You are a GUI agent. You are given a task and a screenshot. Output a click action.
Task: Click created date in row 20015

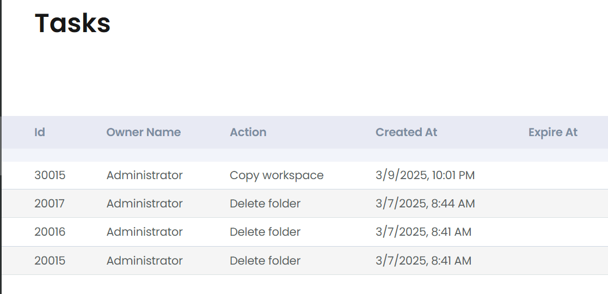pyautogui.click(x=423, y=261)
